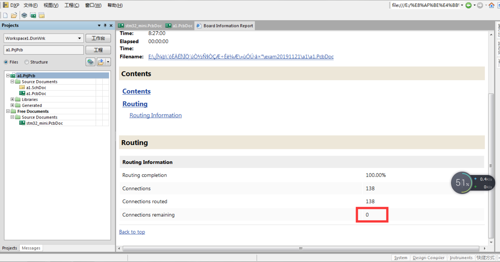Image resolution: width=500 pixels, height=262 pixels.
Task: Open stm32_mini.PcbDoc in Free Documents
Action: click(44, 123)
